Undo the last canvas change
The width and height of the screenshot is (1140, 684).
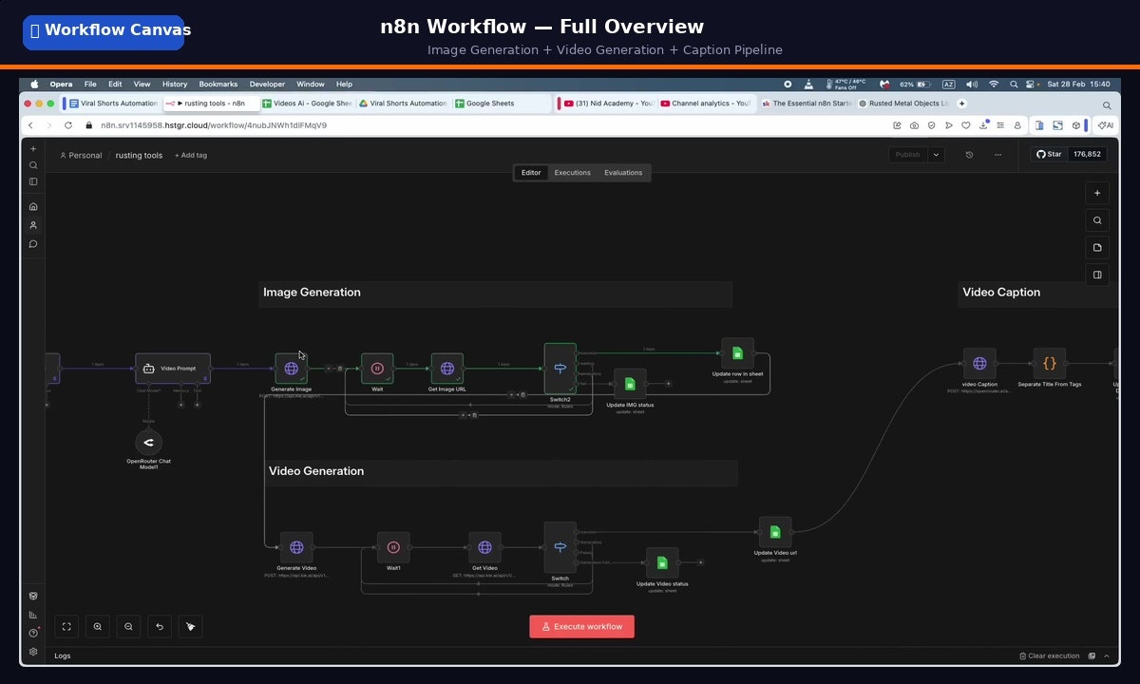159,626
